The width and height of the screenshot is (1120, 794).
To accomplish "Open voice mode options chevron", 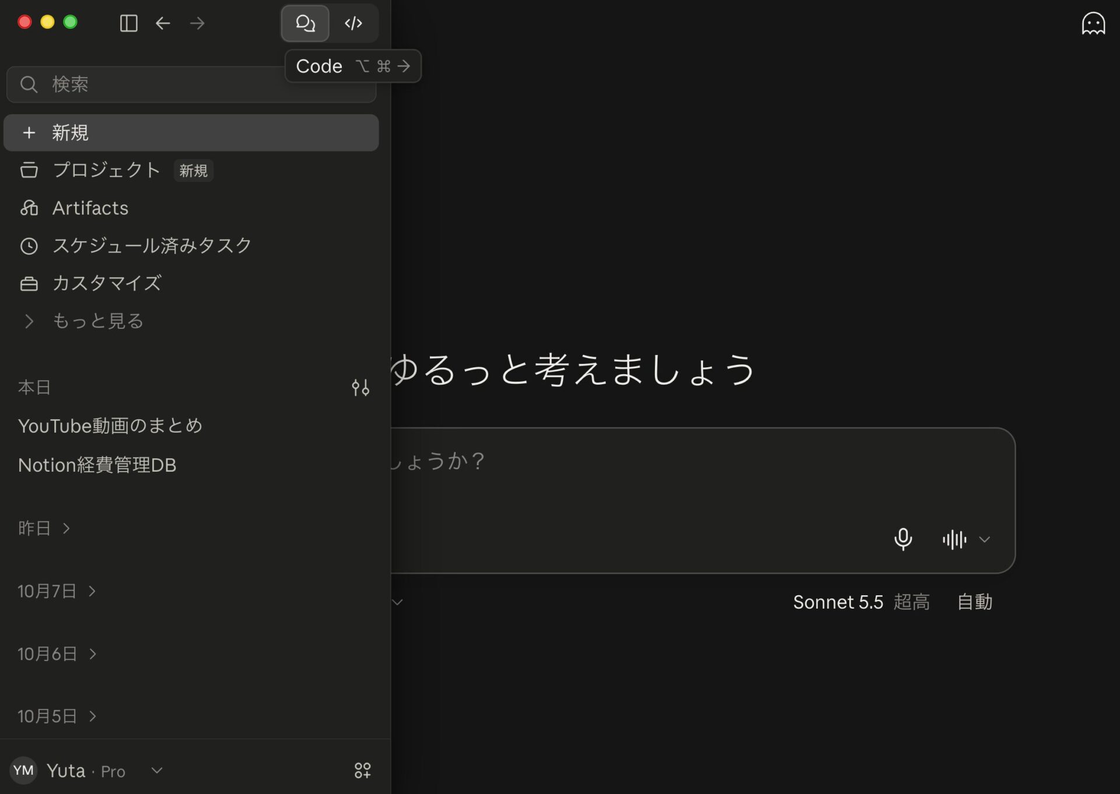I will 985,539.
